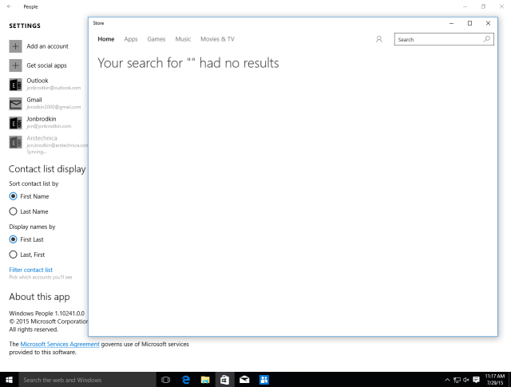Screen dimensions: 511x387
Task: Open the Store user account icon
Action: pos(379,39)
